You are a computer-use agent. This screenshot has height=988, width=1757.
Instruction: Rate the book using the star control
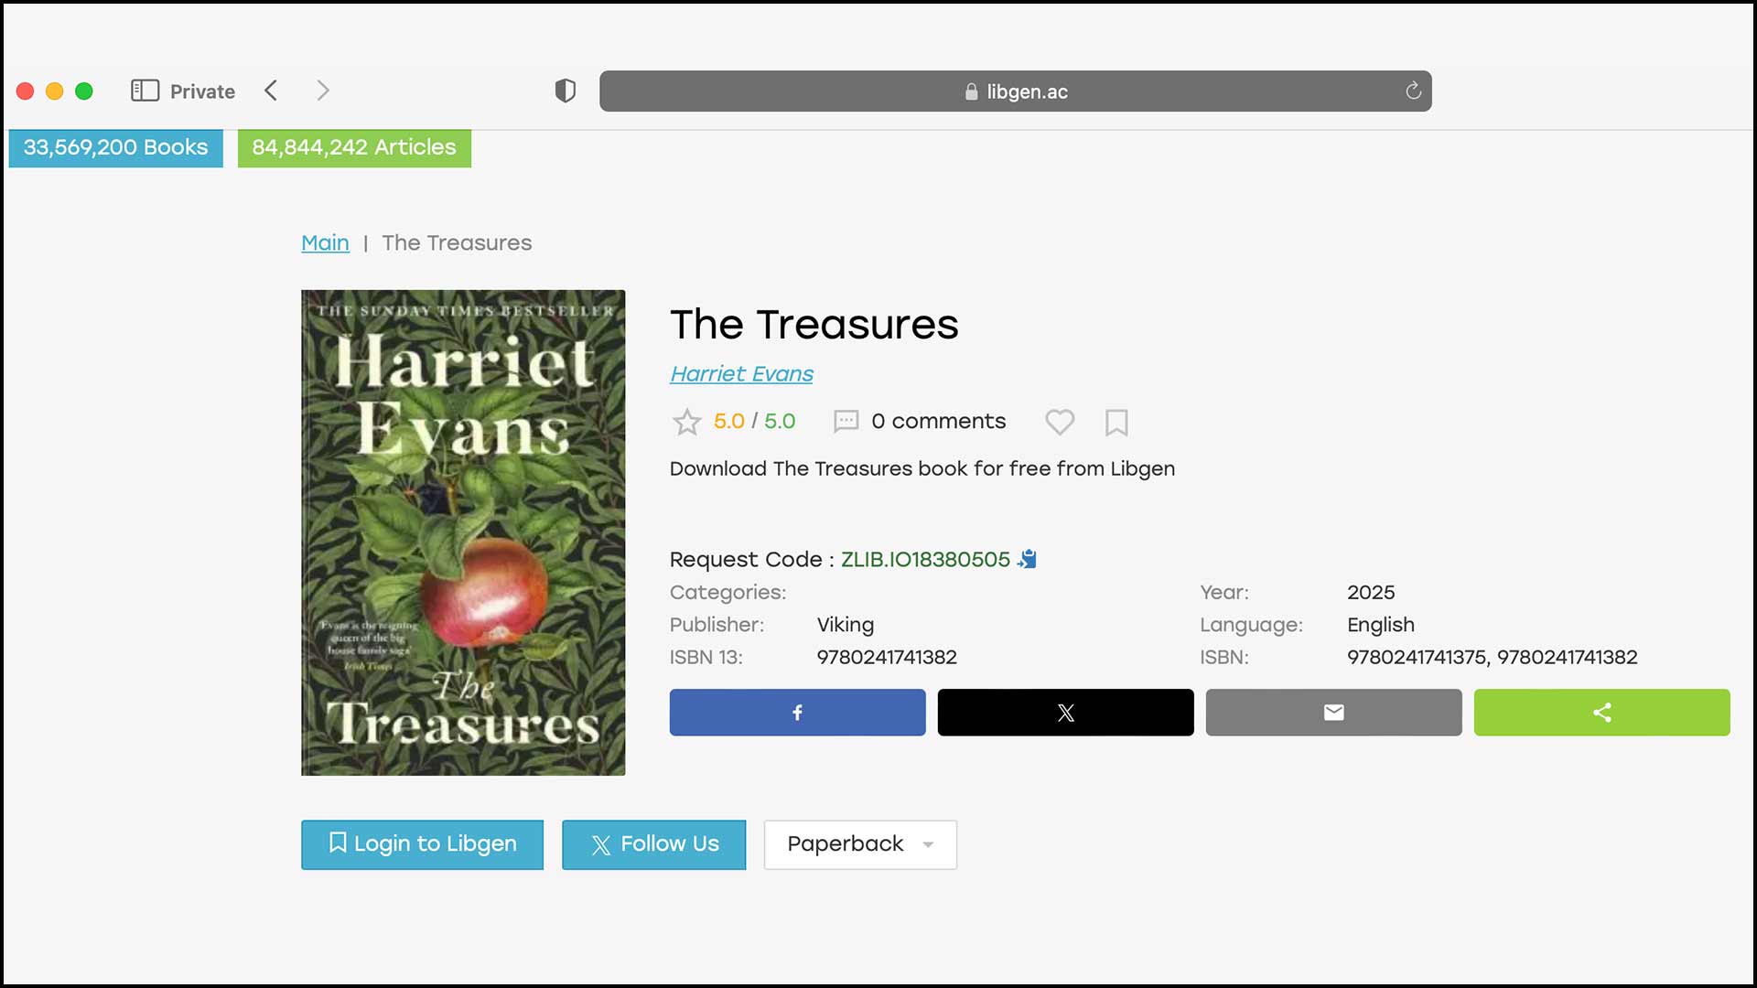click(687, 422)
